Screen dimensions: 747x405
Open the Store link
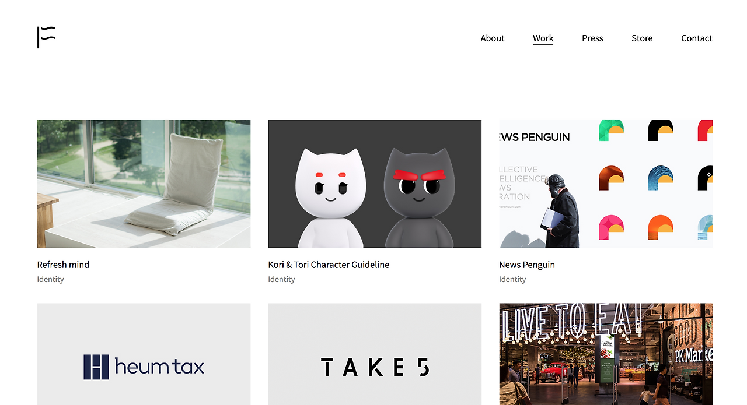click(x=642, y=38)
